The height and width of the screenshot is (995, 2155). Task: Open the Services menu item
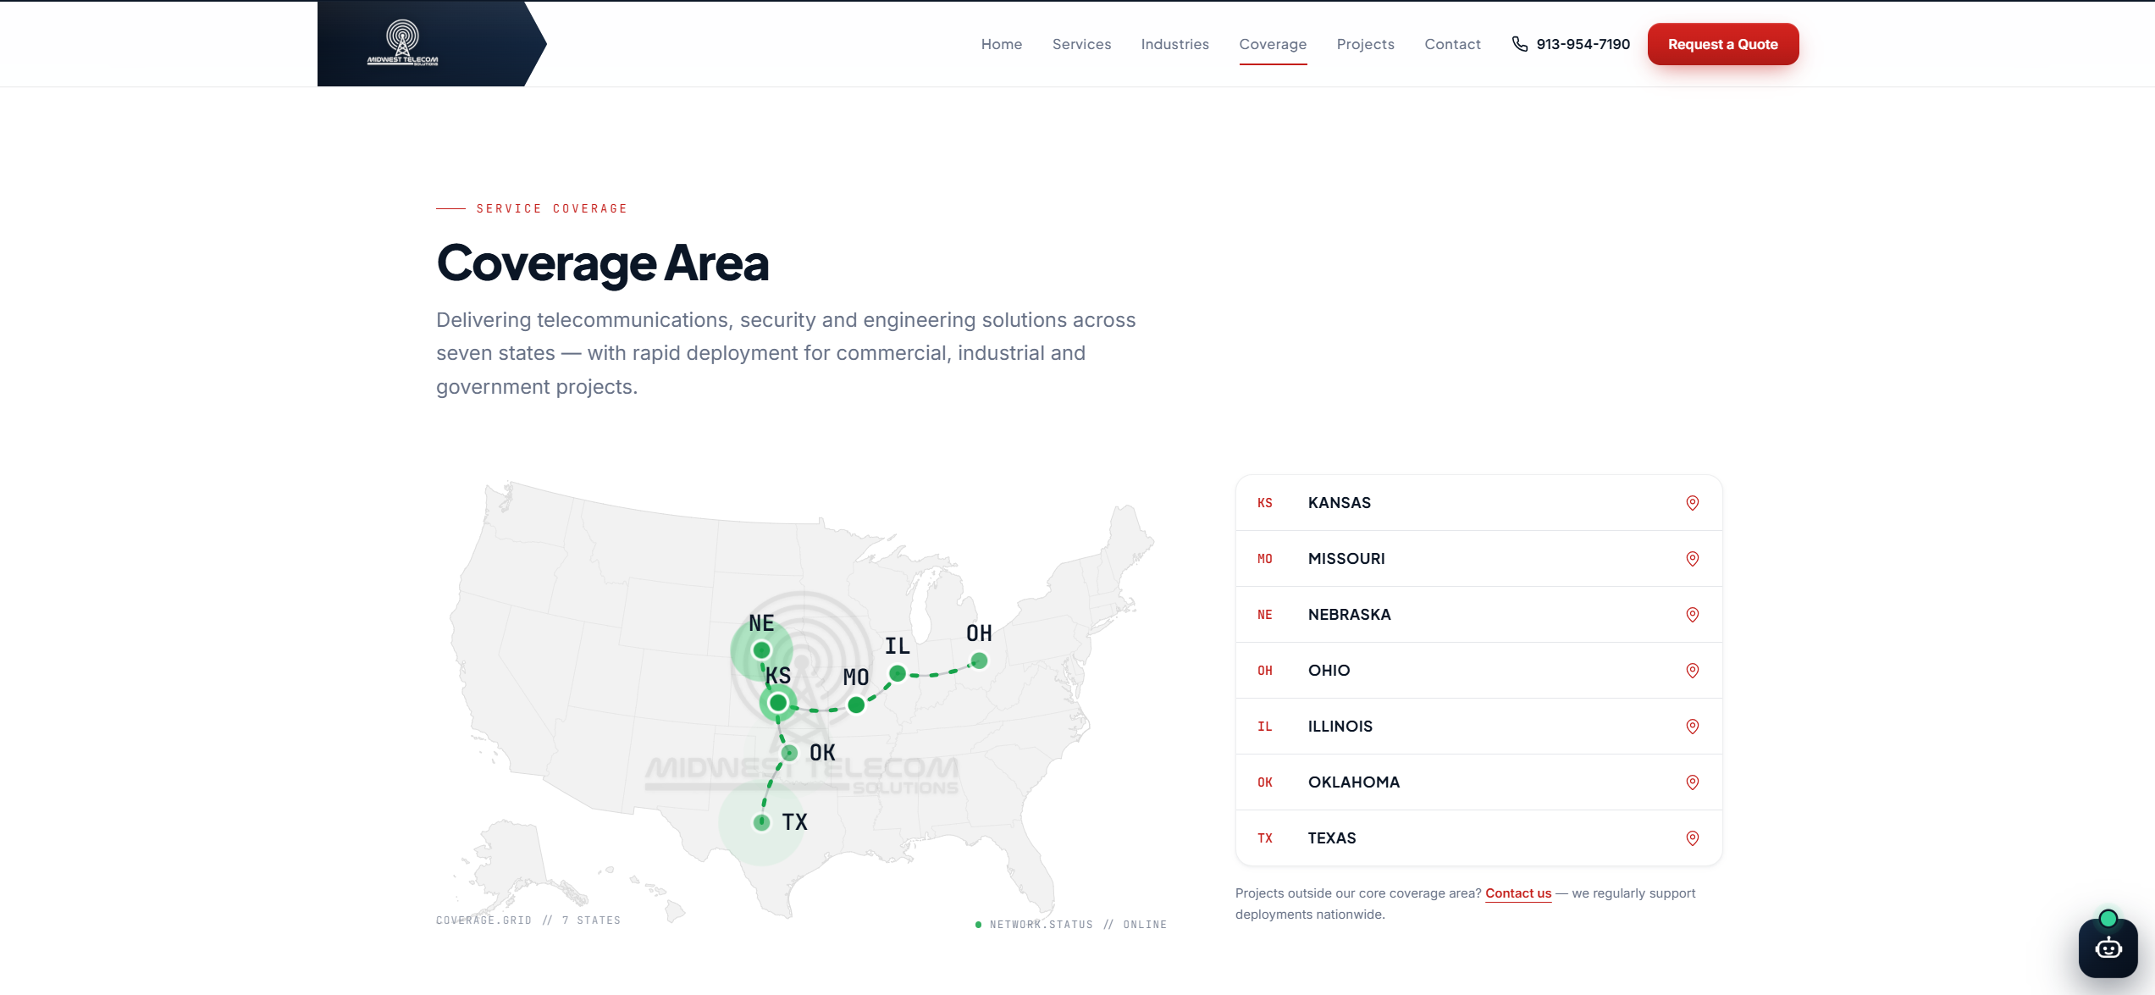1081,44
